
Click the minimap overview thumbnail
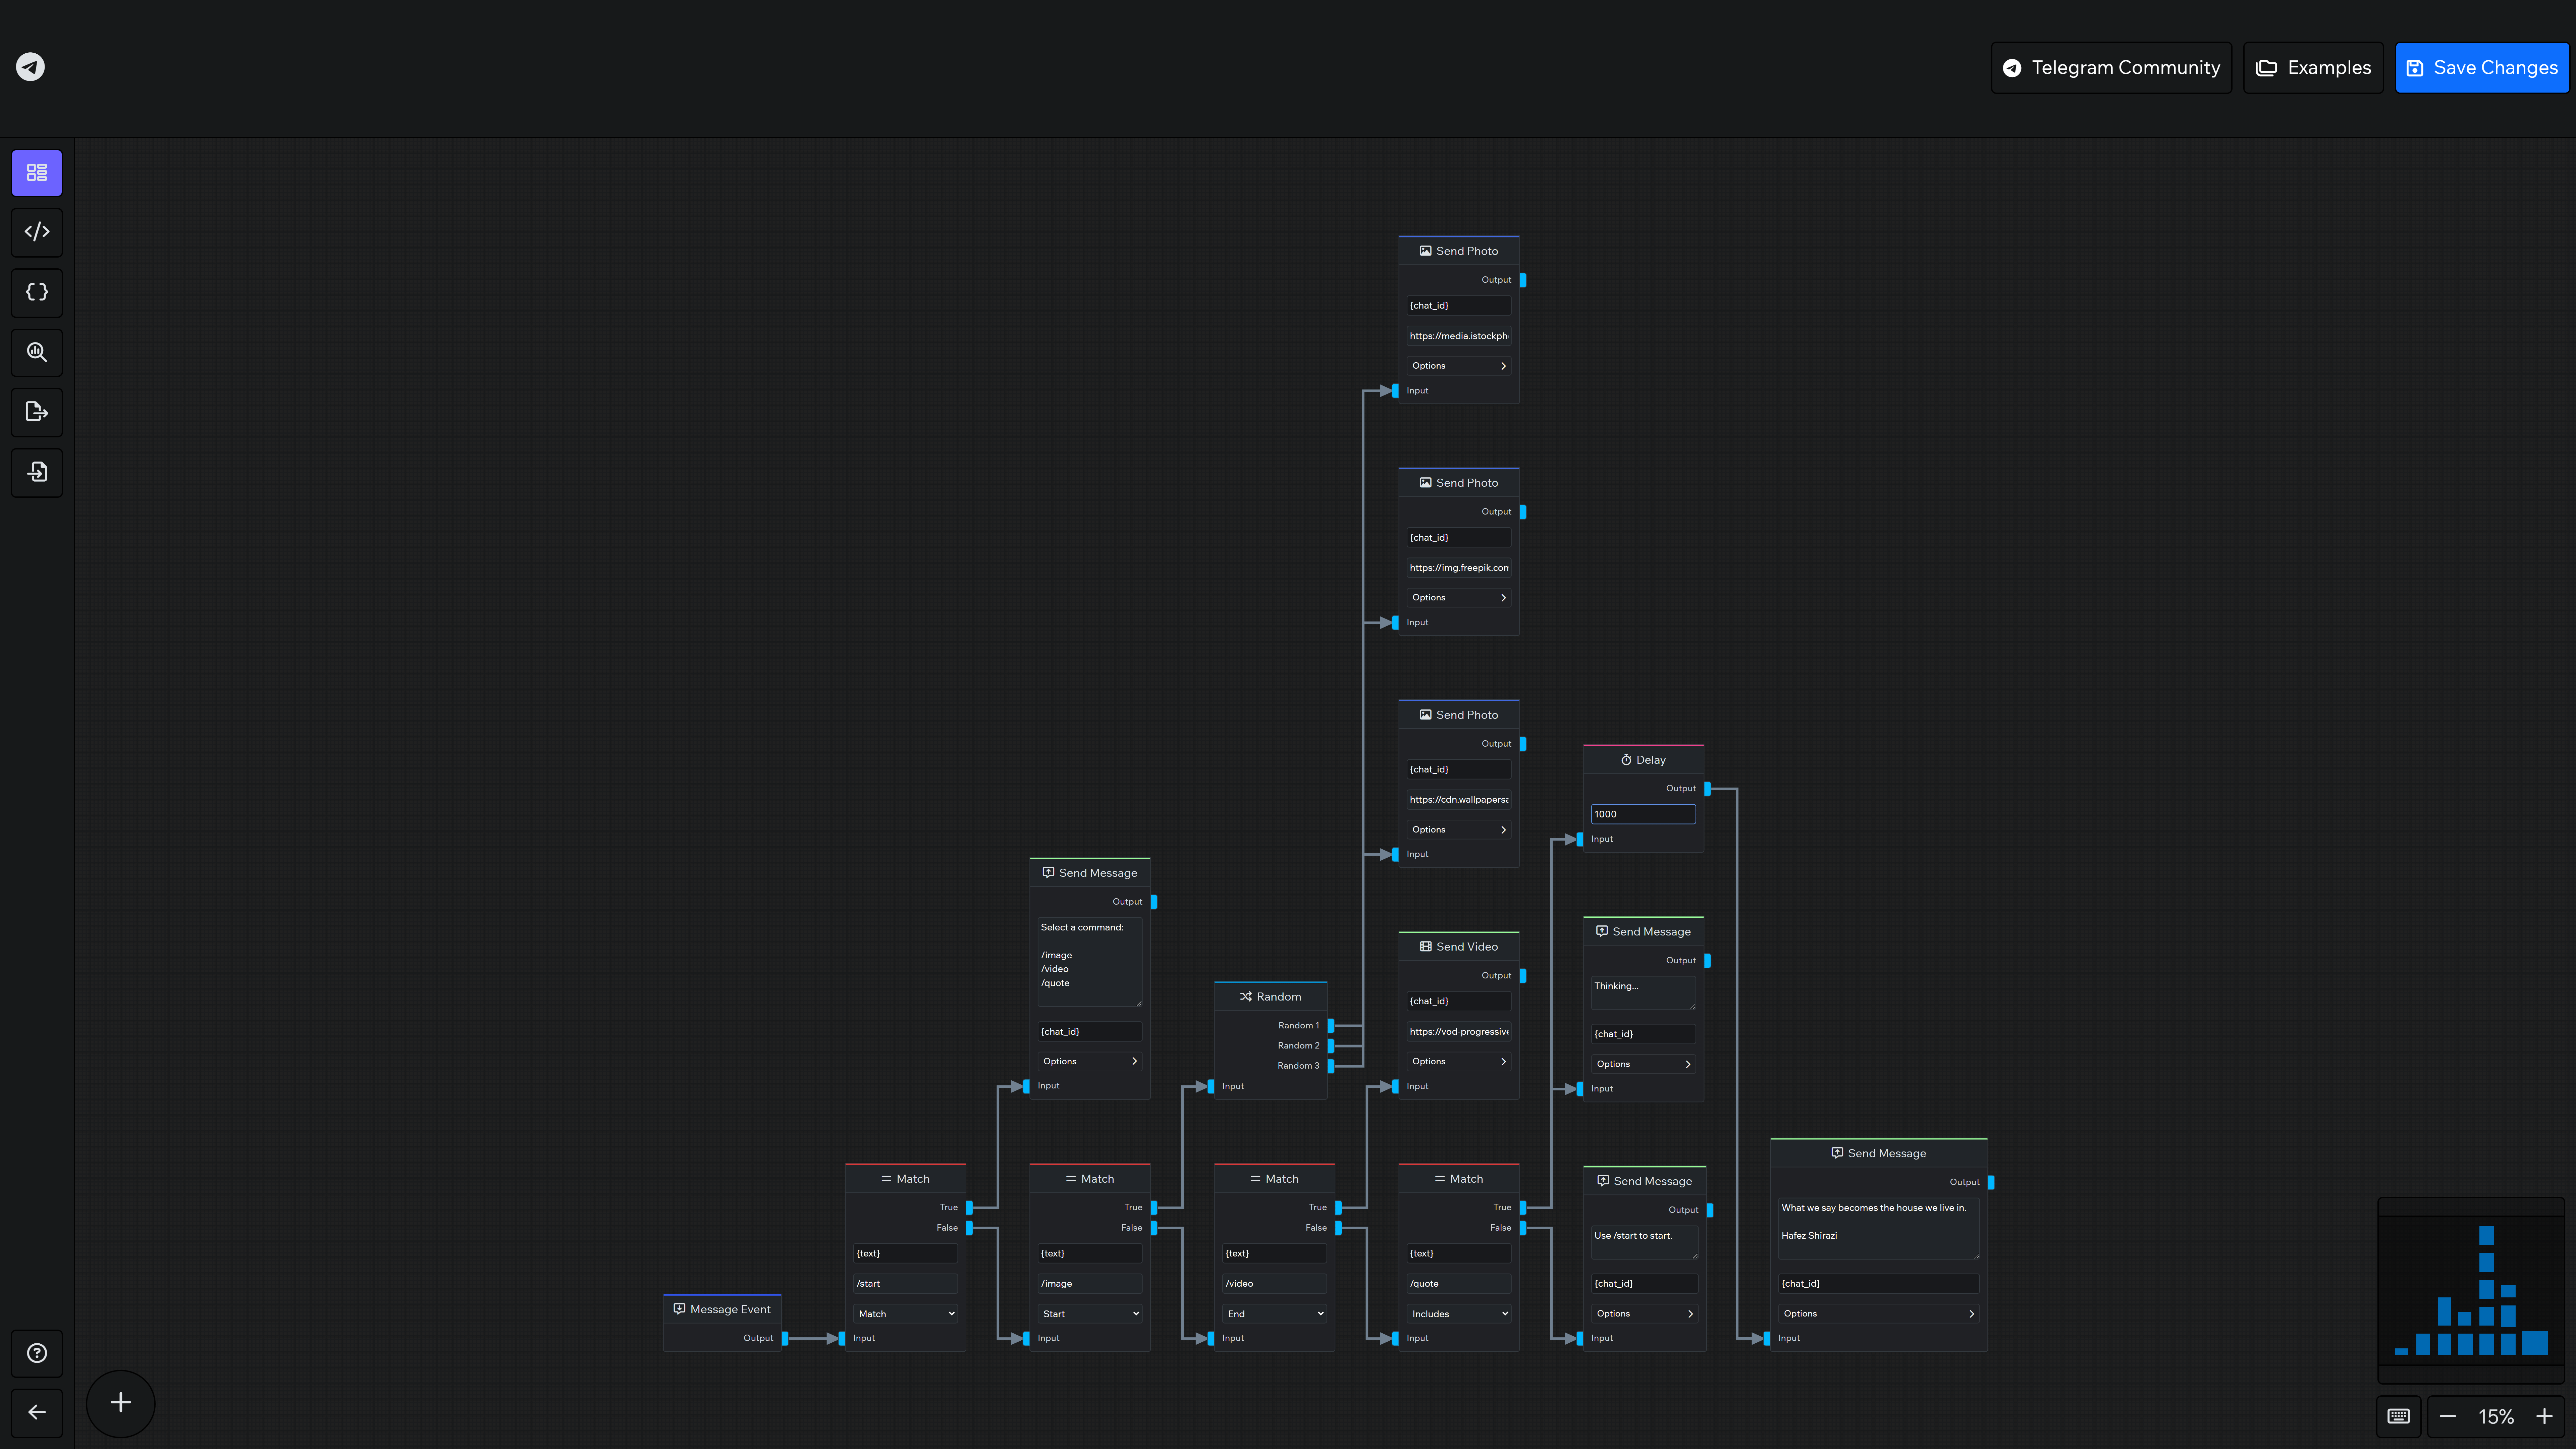2471,1290
